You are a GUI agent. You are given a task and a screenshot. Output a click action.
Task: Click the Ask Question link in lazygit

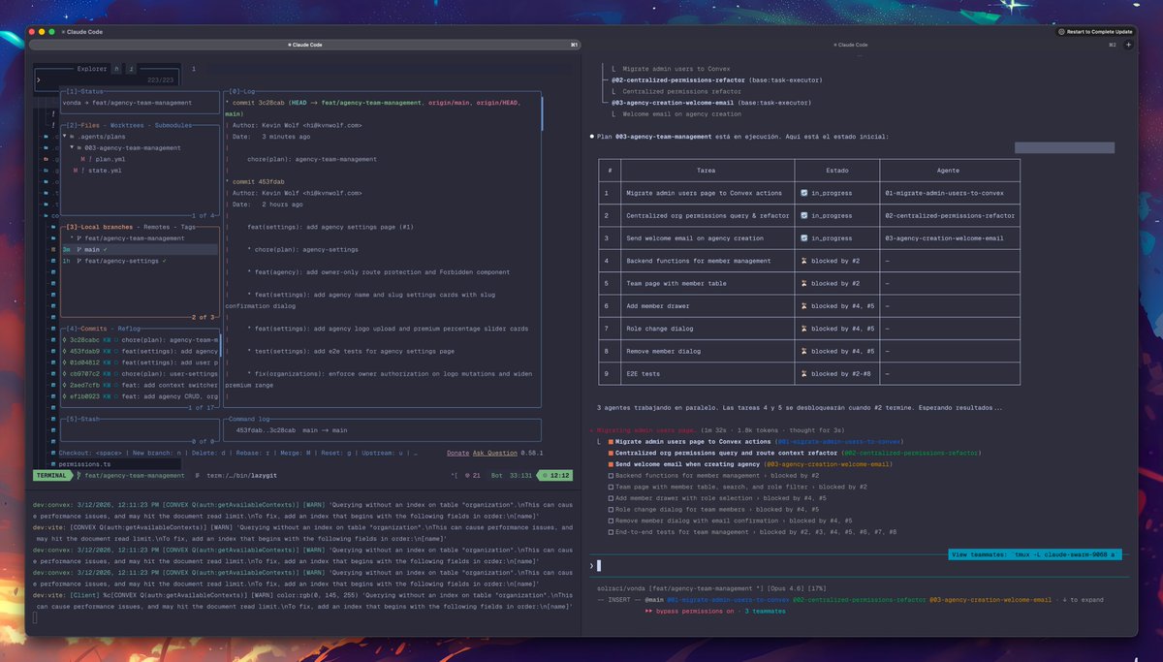pos(495,453)
